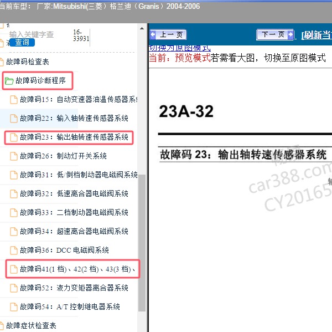Click the tree panel vertical scrollbar thumb
Viewport: 332px width, 332px height.
[142, 243]
